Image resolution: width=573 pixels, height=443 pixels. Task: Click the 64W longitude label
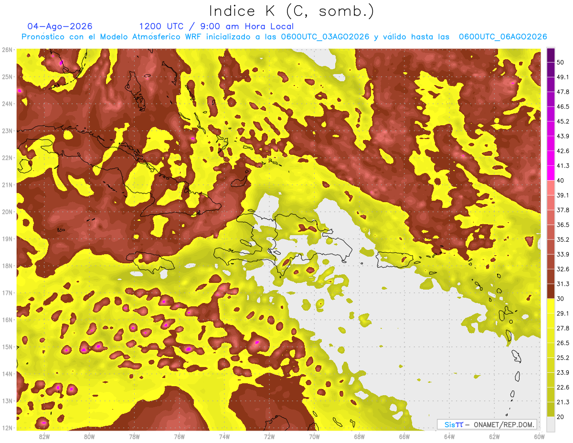coord(449,436)
